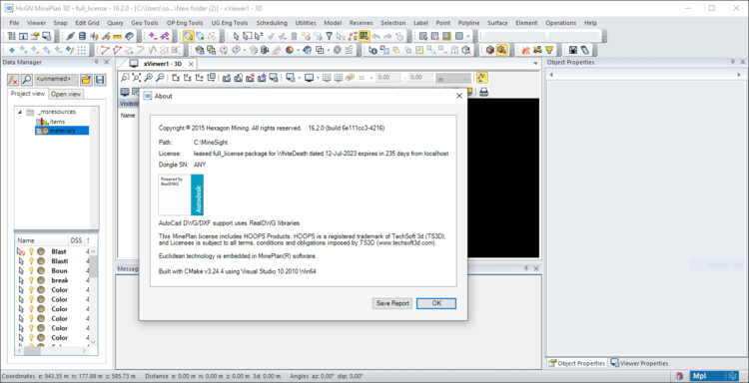Screen dimensions: 749x383
Task: Click the color wheel icon in toolbar
Action: click(x=290, y=50)
